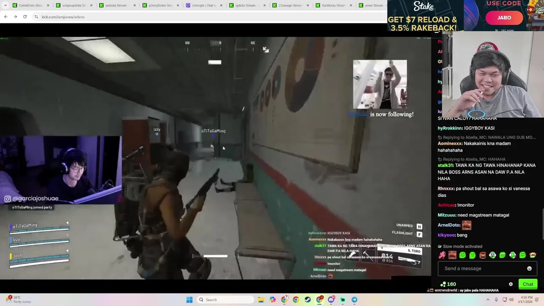Open Steam from the taskbar
The image size is (544, 306).
(x=308, y=300)
